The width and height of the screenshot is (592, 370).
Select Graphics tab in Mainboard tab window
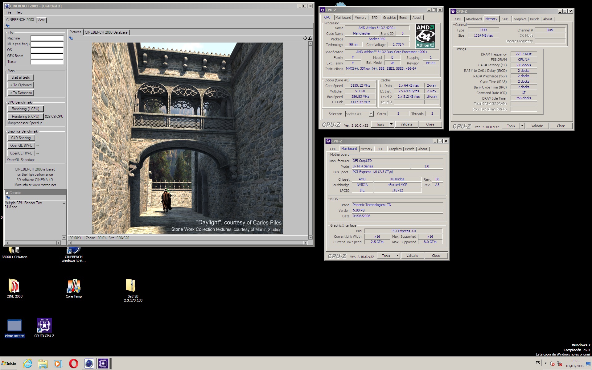click(x=395, y=149)
